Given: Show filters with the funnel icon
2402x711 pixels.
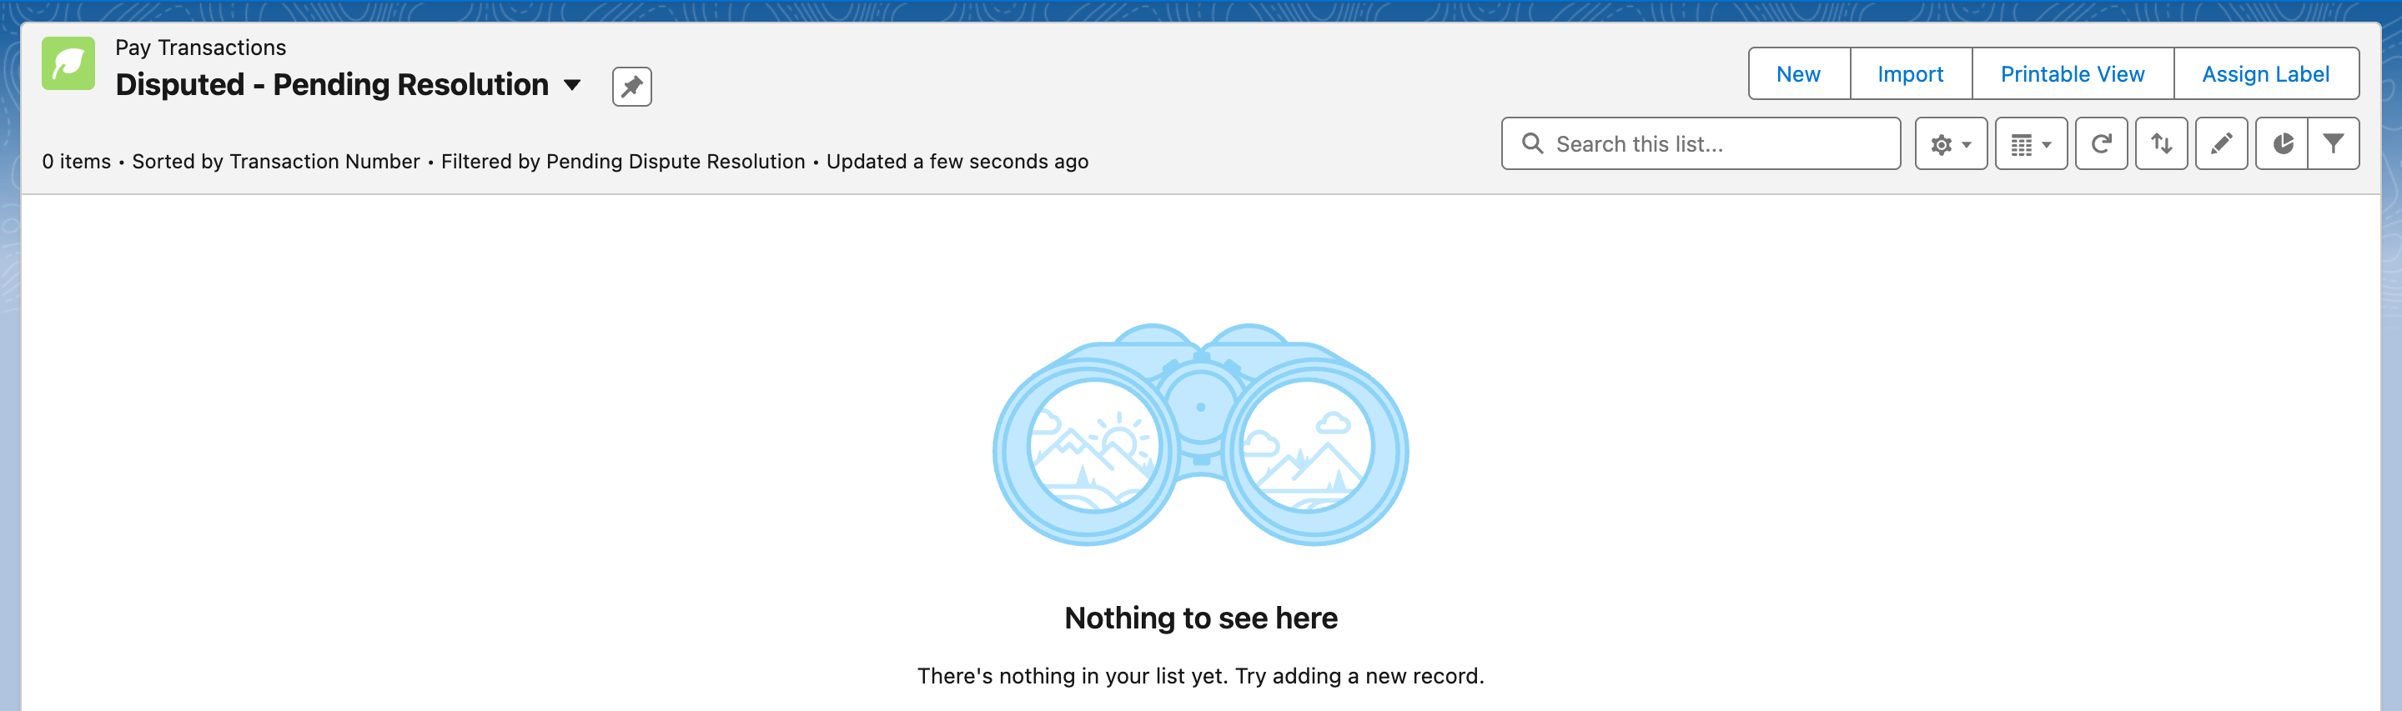Looking at the screenshot, I should pyautogui.click(x=2333, y=143).
